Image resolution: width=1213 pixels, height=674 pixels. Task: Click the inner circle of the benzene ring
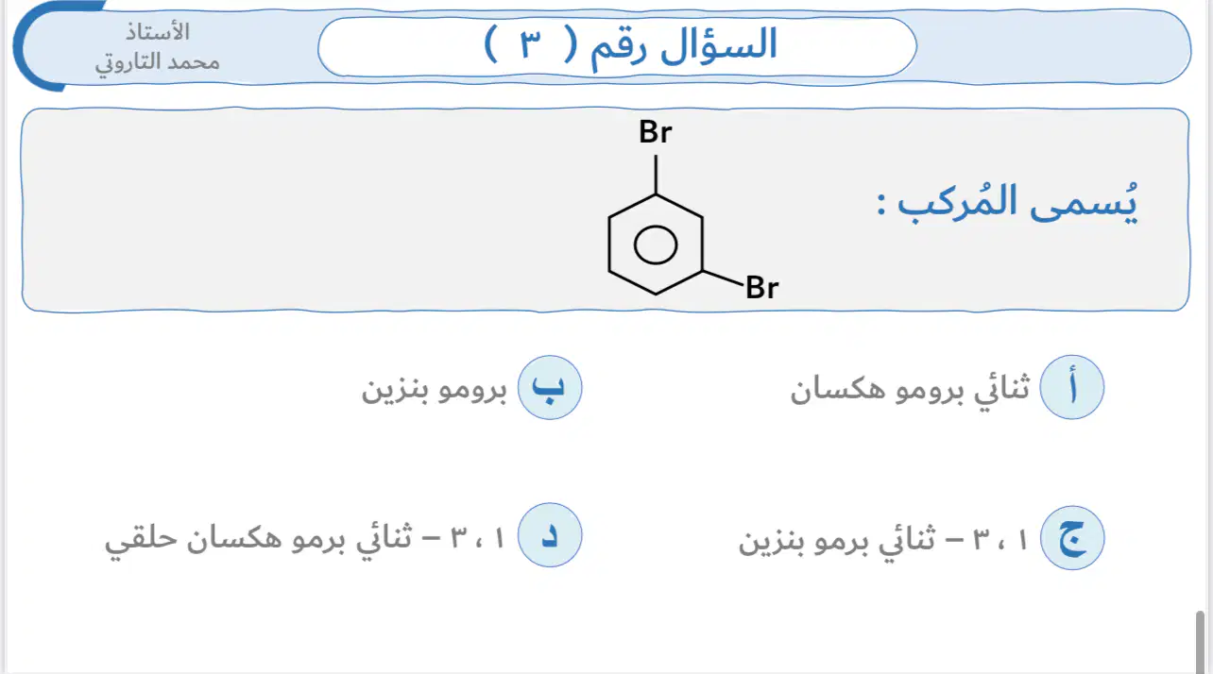click(655, 245)
